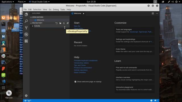Open the Faraday F dock icon
182x102 pixels.
pyautogui.click(x=3, y=69)
